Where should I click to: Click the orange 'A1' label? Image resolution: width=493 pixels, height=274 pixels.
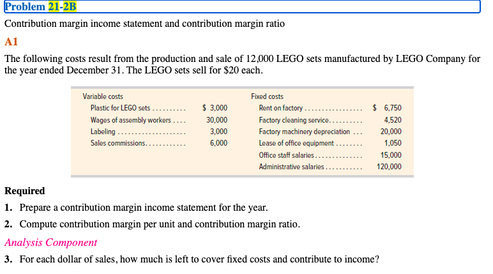tap(11, 42)
